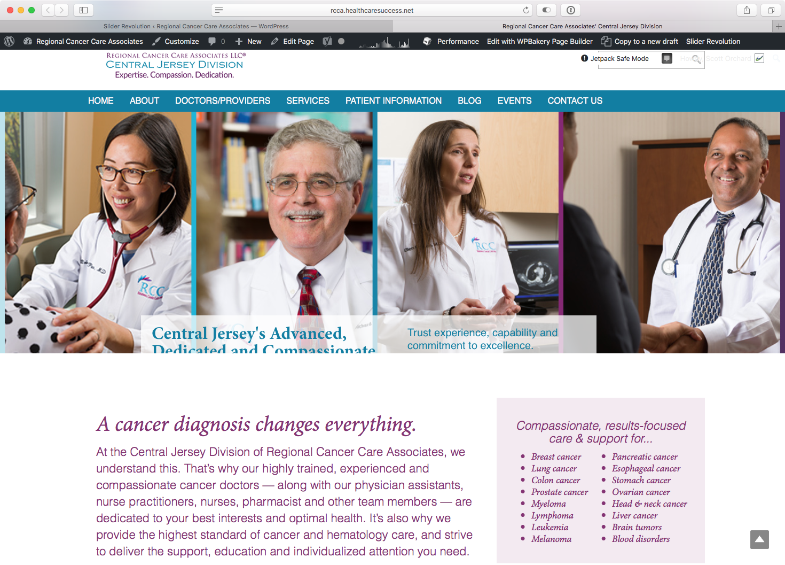Add a new Safari tab
Viewport: 785px width, 565px height.
779,26
